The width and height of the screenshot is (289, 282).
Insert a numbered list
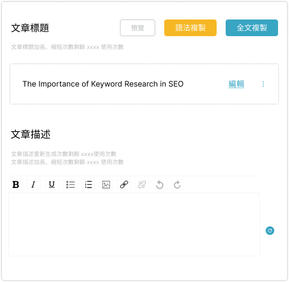coord(88,185)
